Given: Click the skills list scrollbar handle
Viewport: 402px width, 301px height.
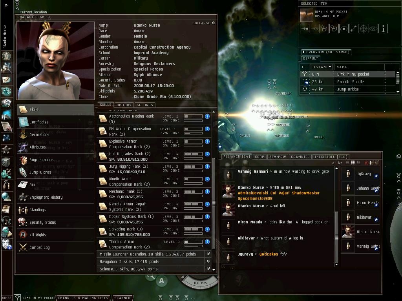Looking at the screenshot, I should click(x=214, y=203).
